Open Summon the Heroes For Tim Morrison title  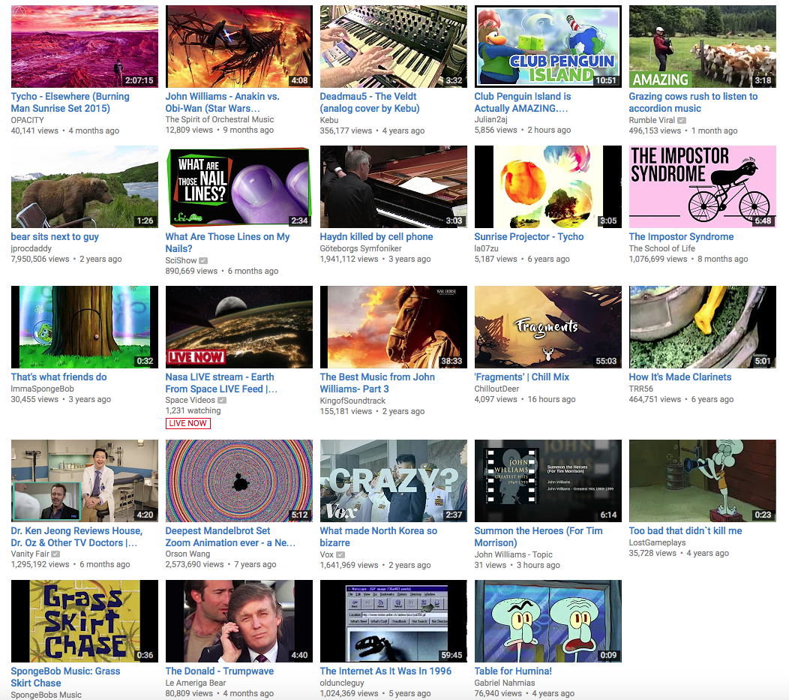(538, 536)
